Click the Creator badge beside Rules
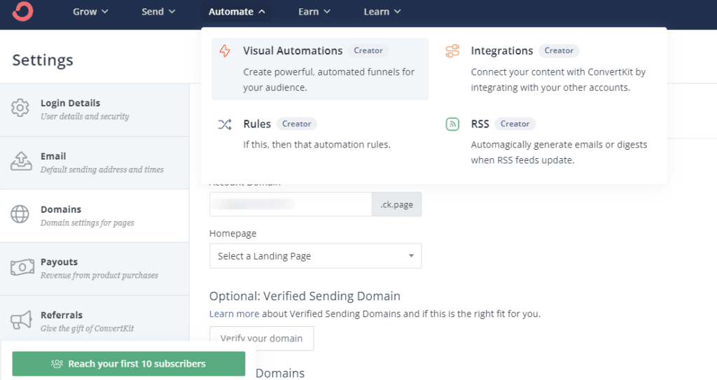717x380 pixels. (x=296, y=124)
